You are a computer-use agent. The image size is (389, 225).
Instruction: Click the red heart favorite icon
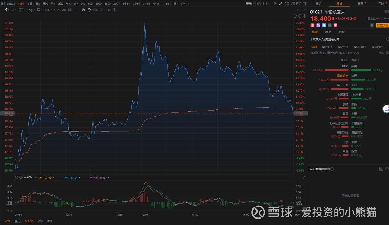point(335,25)
